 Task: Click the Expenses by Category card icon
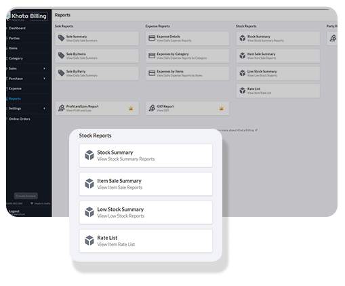(x=152, y=56)
